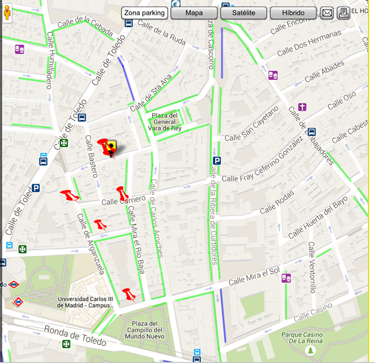Click green cross icon left of Calle Bastero
Screen dimensions: 375x364
64,143
